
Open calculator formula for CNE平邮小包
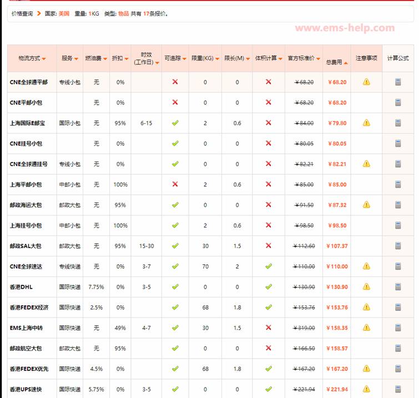[x=398, y=102]
